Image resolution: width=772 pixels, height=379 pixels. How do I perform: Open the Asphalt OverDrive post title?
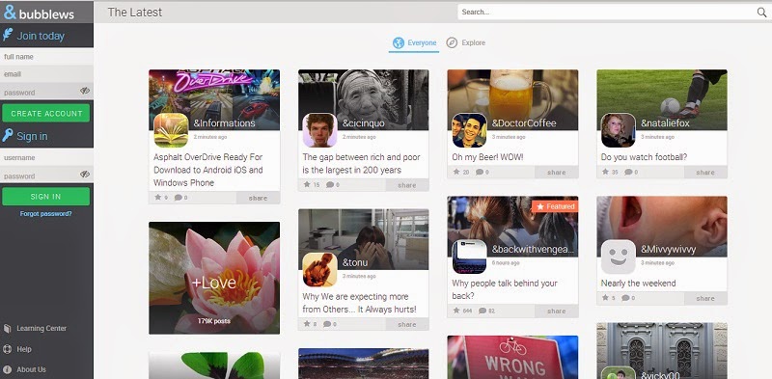(208, 170)
